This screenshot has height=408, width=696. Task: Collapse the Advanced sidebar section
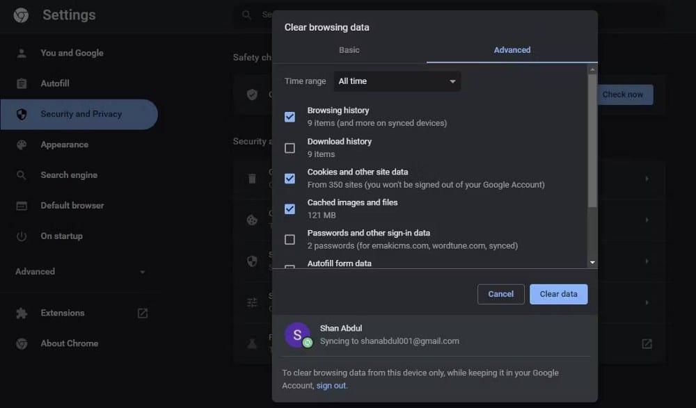(x=143, y=272)
